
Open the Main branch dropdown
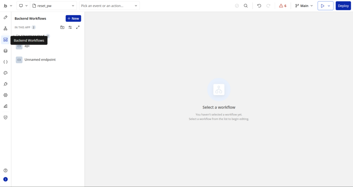tap(304, 6)
